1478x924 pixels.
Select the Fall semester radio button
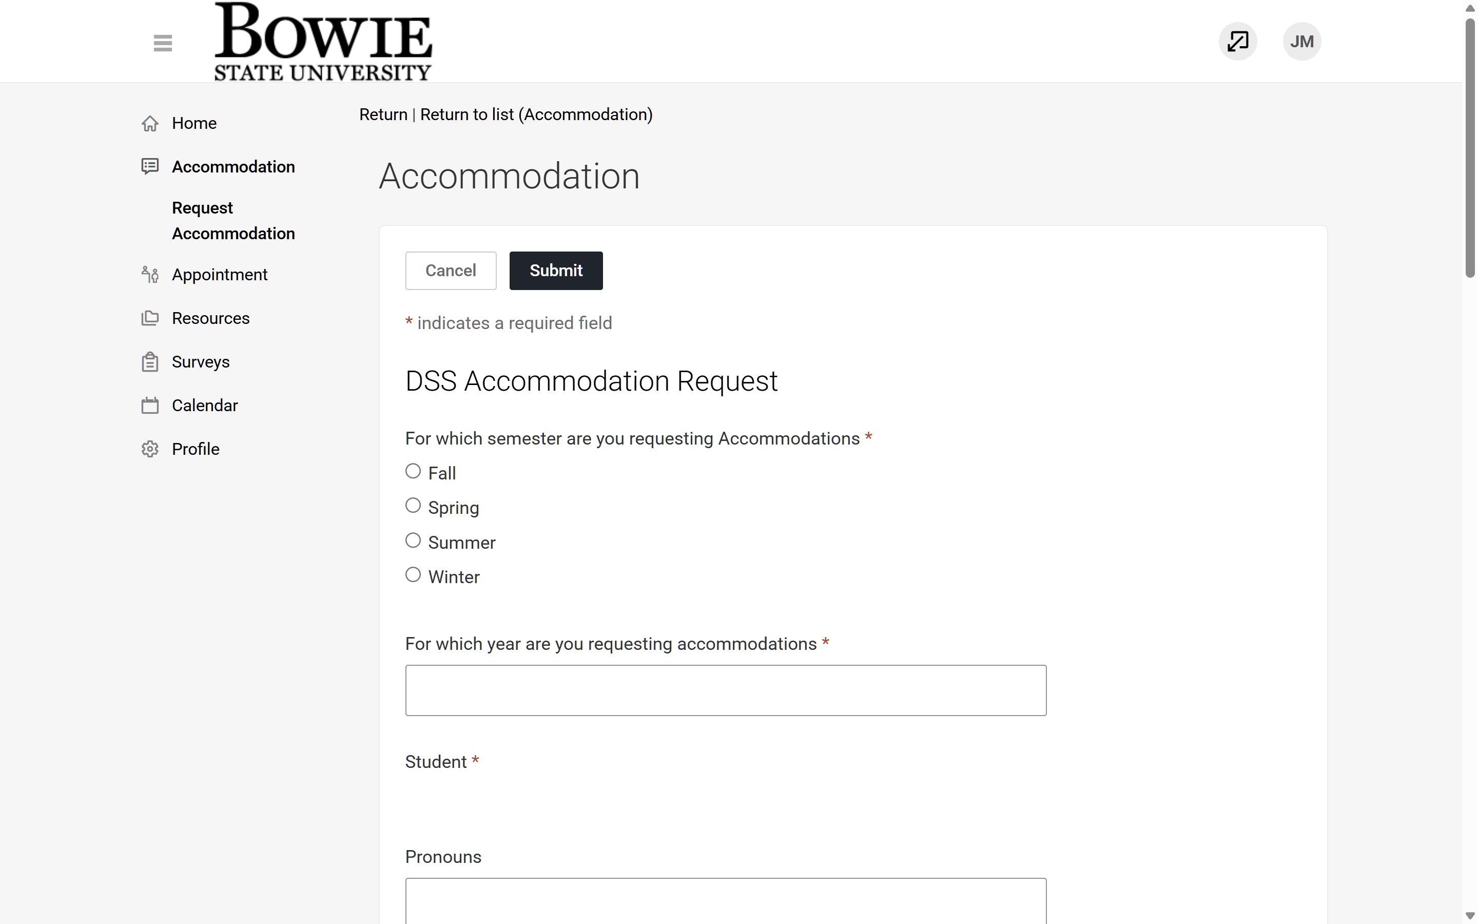pyautogui.click(x=413, y=471)
